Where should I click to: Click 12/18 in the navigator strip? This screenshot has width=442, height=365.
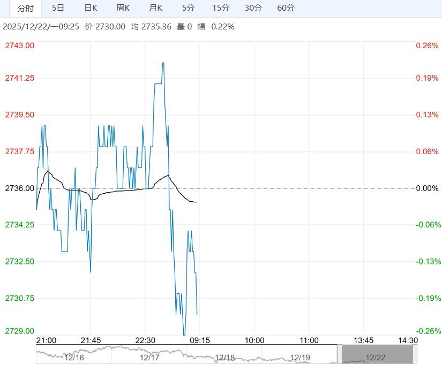click(x=224, y=358)
